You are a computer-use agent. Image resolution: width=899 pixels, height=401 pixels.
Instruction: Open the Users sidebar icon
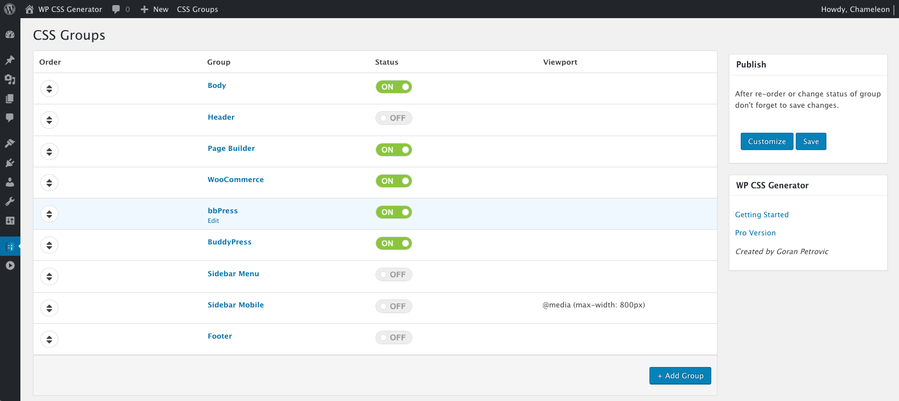pos(10,182)
